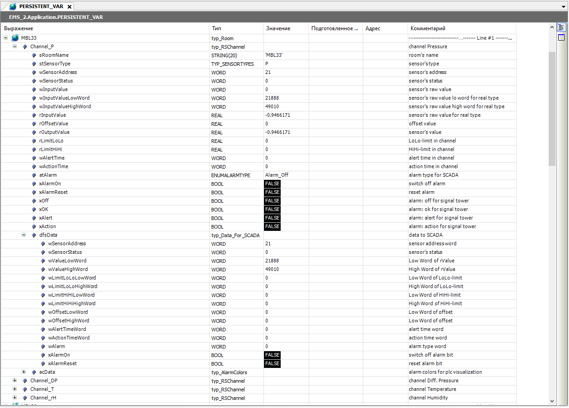Click the Выражение column header
Image resolution: width=569 pixels, height=408 pixels.
(x=105, y=28)
